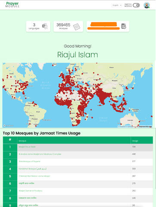156x207 pixels.
Task: Click the rank number 5 cell
Action: coord(10,176)
